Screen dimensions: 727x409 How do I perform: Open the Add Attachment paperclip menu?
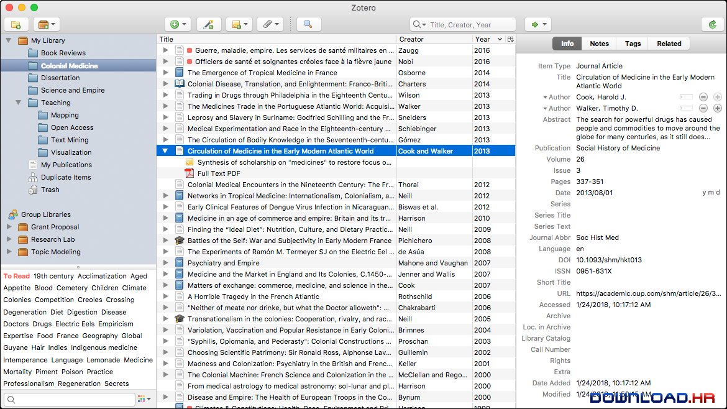pos(270,25)
